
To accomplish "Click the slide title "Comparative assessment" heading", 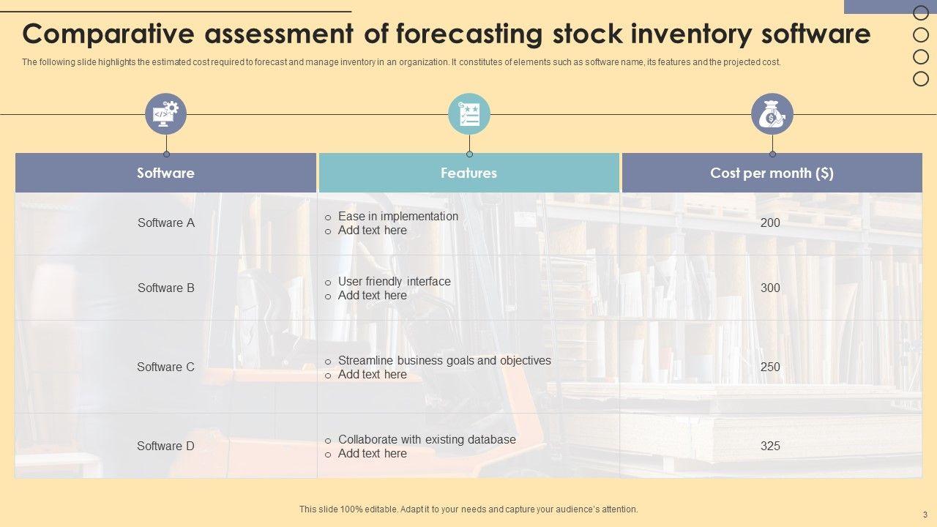I will 447,34.
